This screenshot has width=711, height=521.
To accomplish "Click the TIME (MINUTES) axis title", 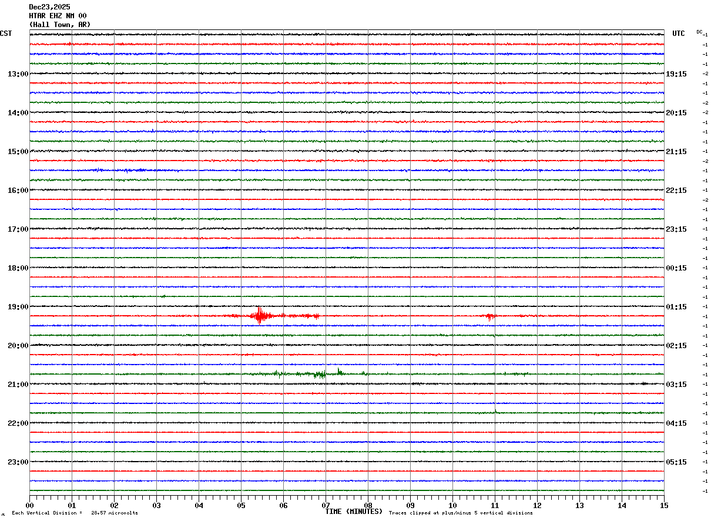I will (354, 512).
